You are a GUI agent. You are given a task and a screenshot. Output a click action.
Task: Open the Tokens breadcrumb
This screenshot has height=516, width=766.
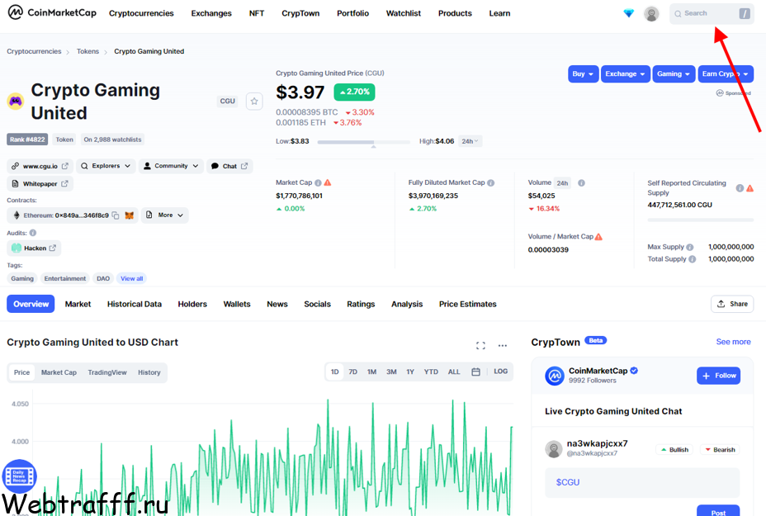click(87, 51)
